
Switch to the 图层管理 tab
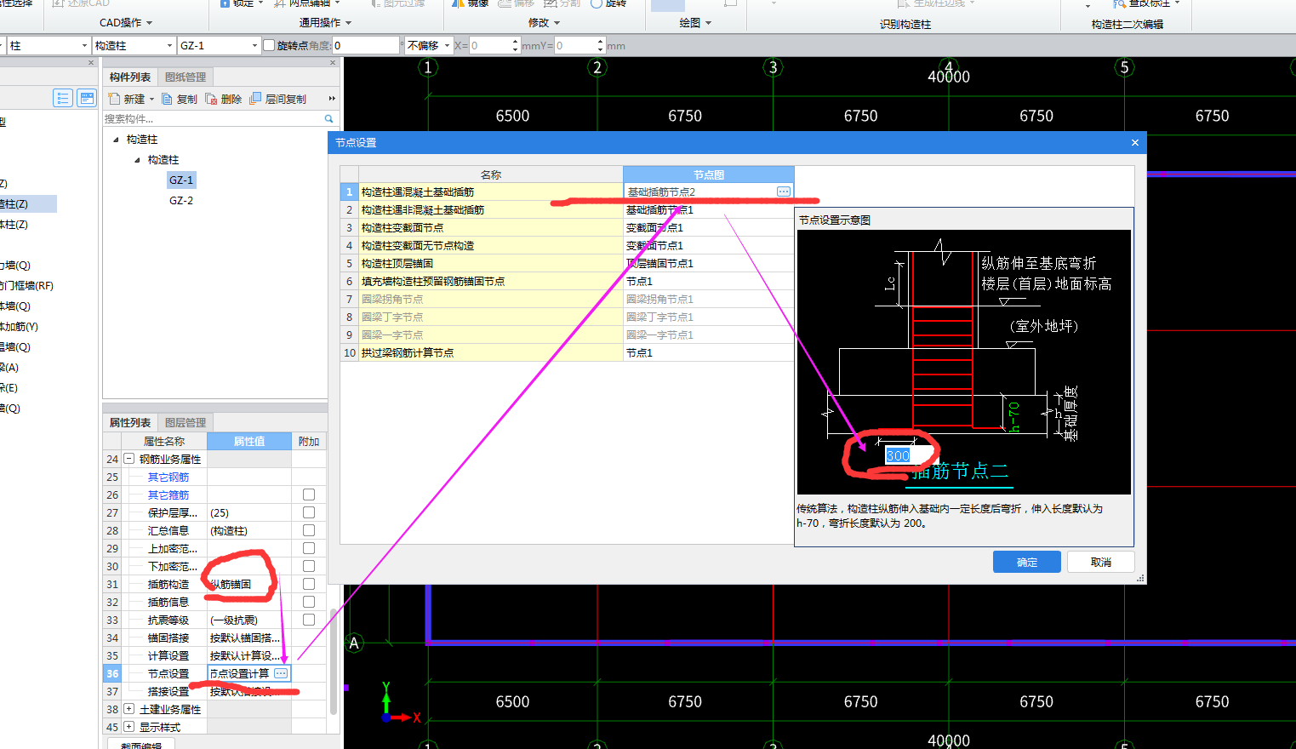(186, 422)
